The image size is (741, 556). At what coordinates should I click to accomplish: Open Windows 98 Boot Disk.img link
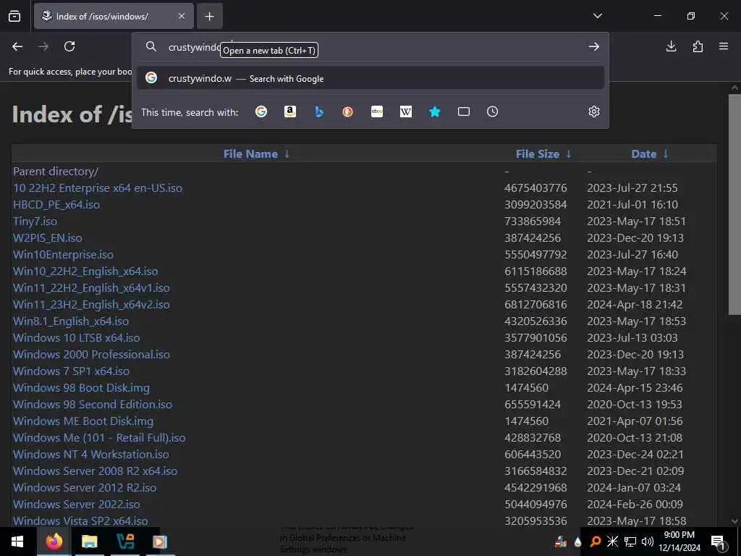tap(81, 388)
